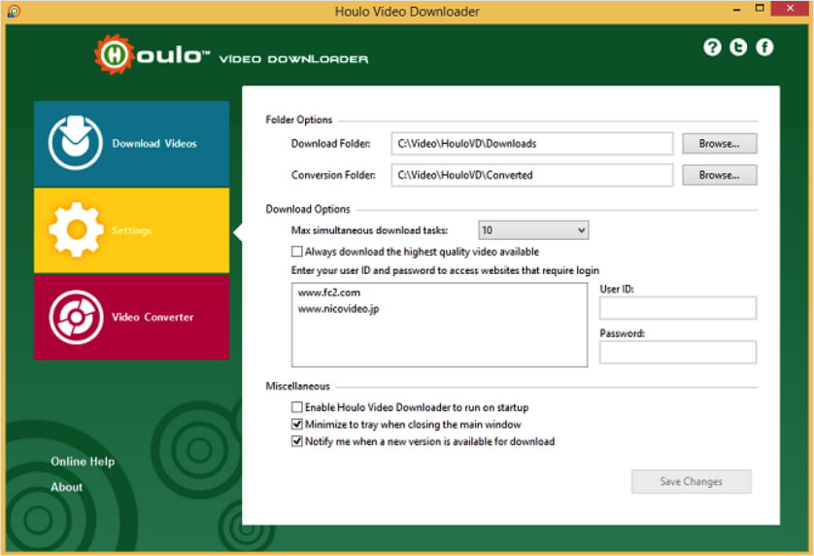The height and width of the screenshot is (556, 814).
Task: Click the download arrow circle icon
Action: [75, 143]
